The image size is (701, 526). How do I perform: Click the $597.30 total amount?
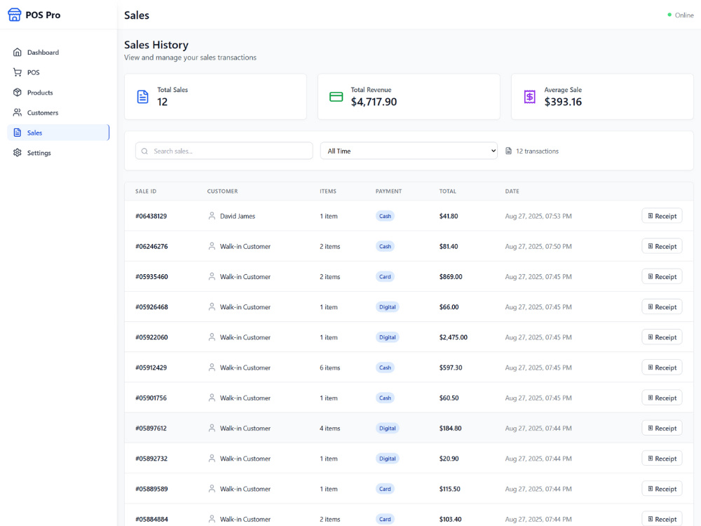(451, 367)
